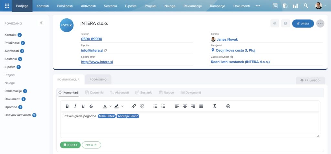Viewport: 331px width, 154px height.
Task: Toggle strikethrough formatting
Action: [x=91, y=106]
